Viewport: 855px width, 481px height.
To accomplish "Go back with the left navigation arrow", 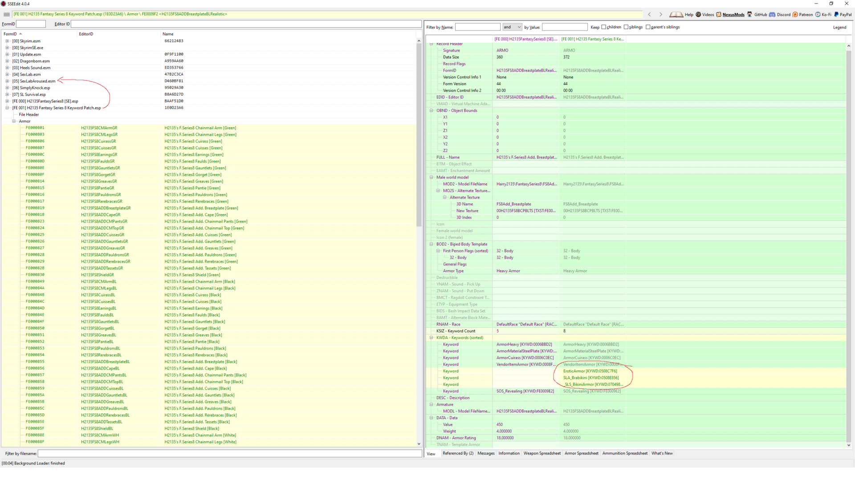I will pos(649,14).
